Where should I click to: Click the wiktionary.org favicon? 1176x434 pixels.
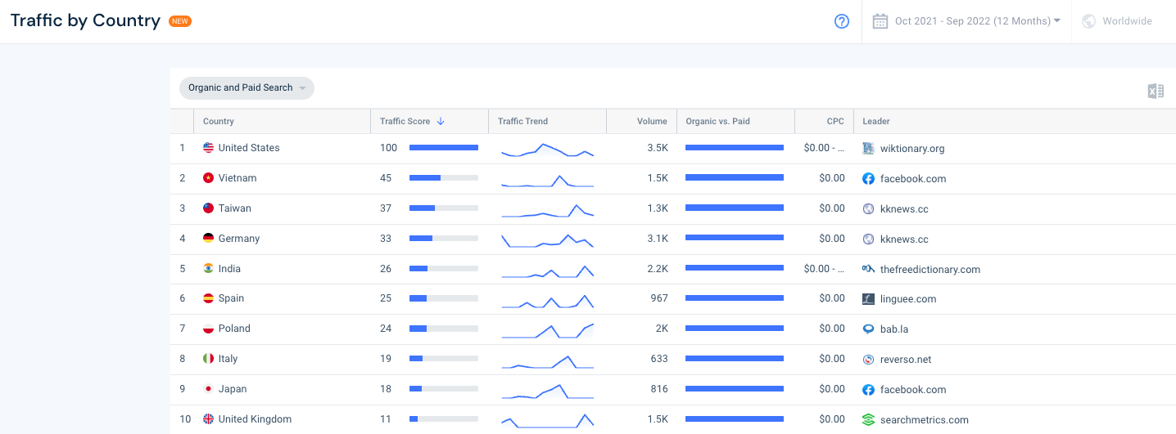[868, 149]
